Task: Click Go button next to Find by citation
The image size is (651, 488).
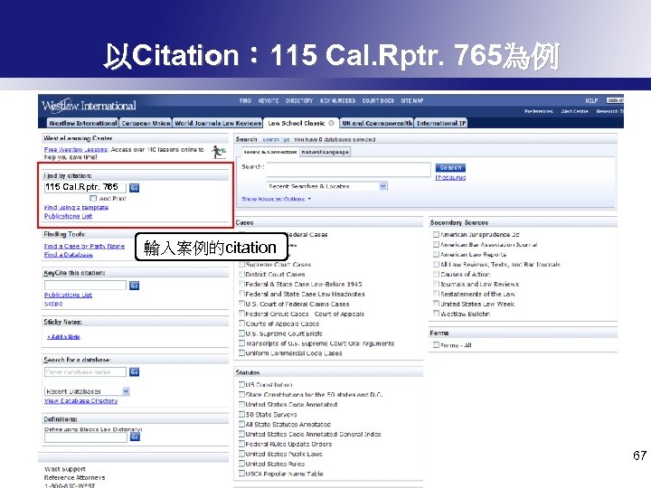Action: pyautogui.click(x=134, y=188)
